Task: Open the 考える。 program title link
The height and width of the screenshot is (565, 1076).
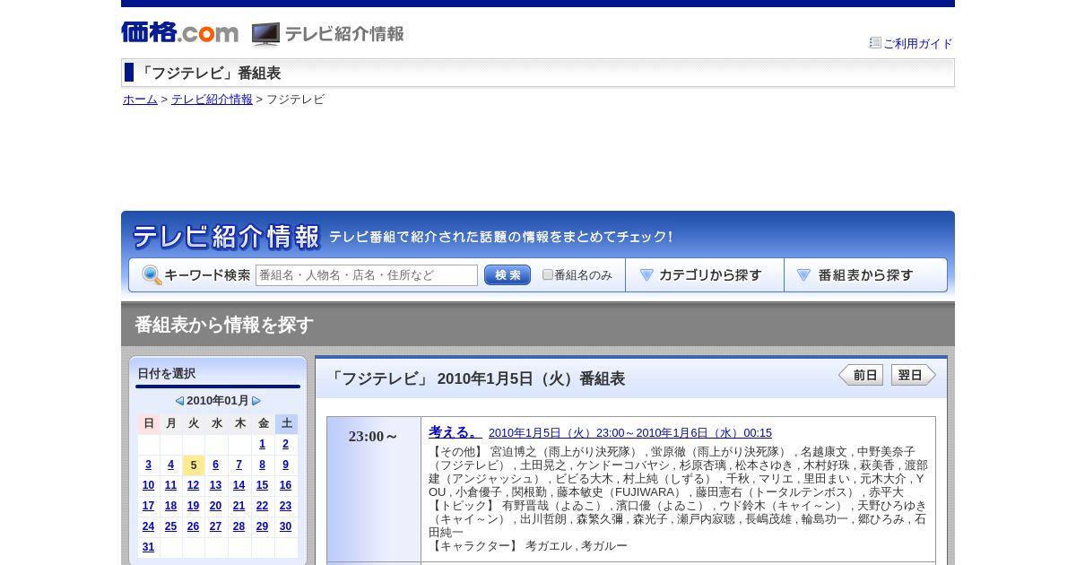Action: tap(456, 431)
